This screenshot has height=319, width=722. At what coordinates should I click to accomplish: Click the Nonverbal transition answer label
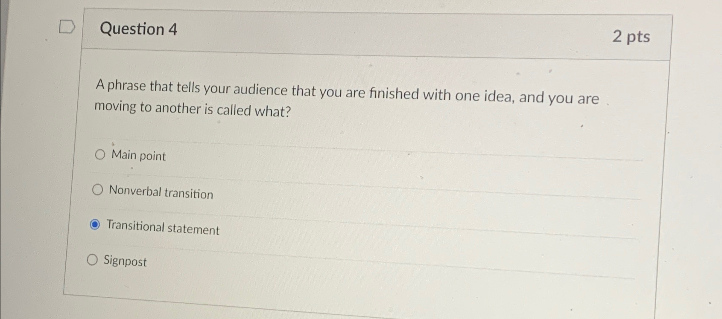click(161, 193)
